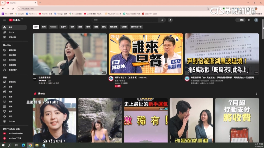Open the Reuters Connect bookmark

[113, 14]
